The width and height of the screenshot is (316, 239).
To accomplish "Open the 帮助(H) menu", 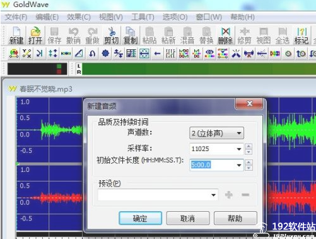I will point(242,17).
